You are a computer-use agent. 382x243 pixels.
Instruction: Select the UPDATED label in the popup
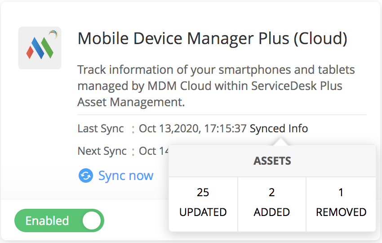point(203,212)
